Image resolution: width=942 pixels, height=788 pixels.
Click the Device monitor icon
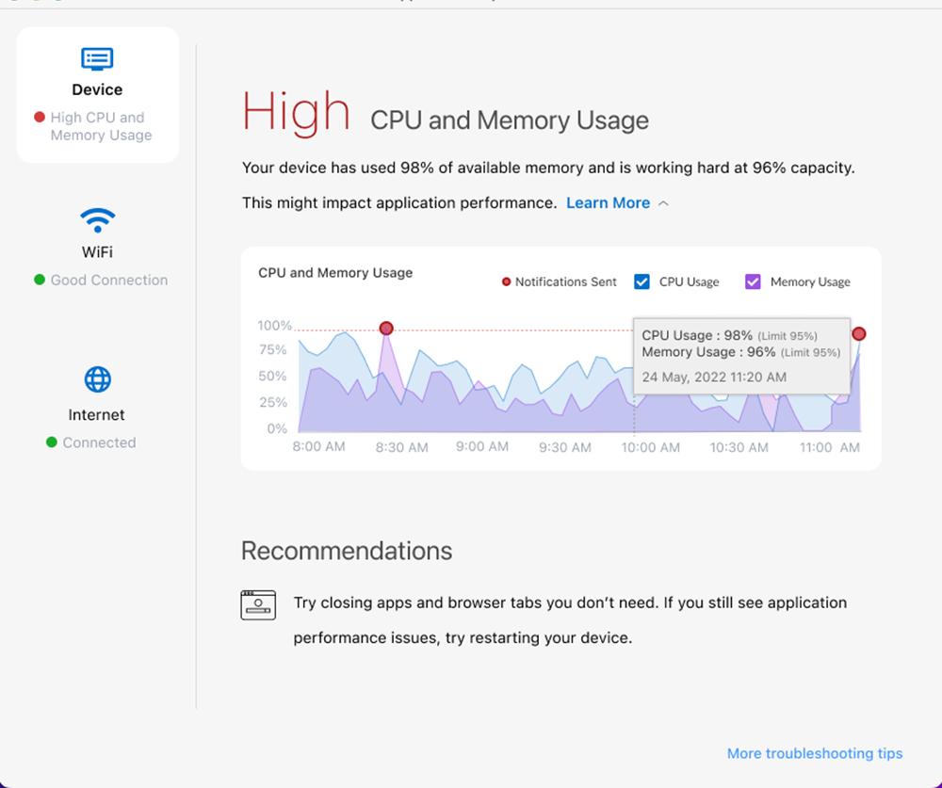97,58
